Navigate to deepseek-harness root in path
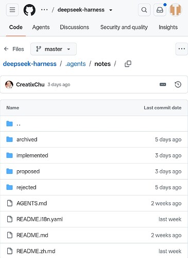Screen dimensions: 188x258 (x=30, y=64)
